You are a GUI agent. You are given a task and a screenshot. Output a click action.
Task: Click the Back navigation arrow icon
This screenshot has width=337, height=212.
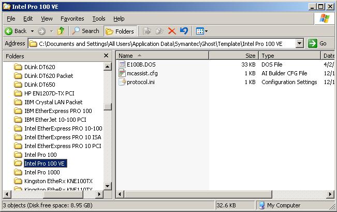pos(9,31)
